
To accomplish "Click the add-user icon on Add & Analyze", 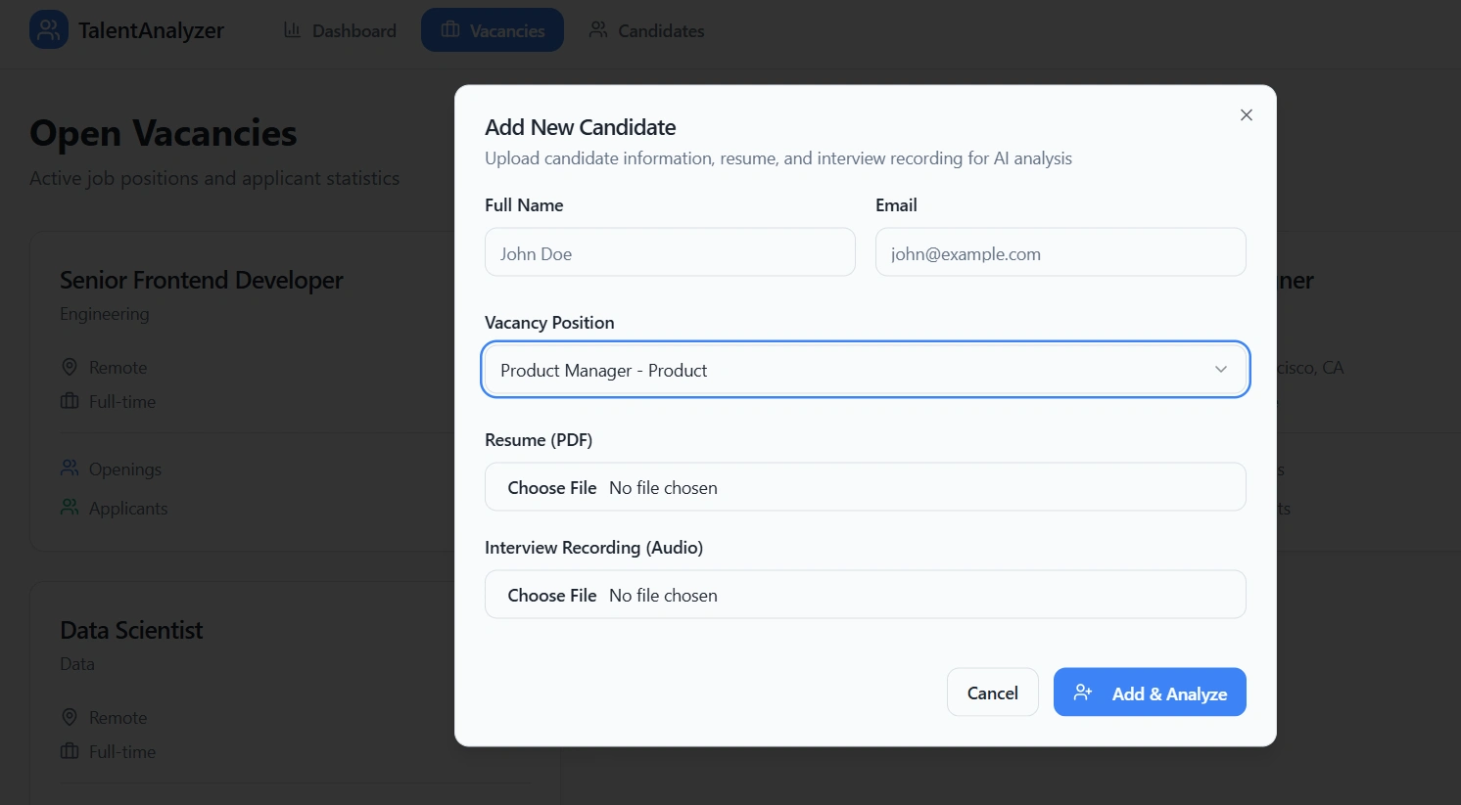I will coord(1082,693).
